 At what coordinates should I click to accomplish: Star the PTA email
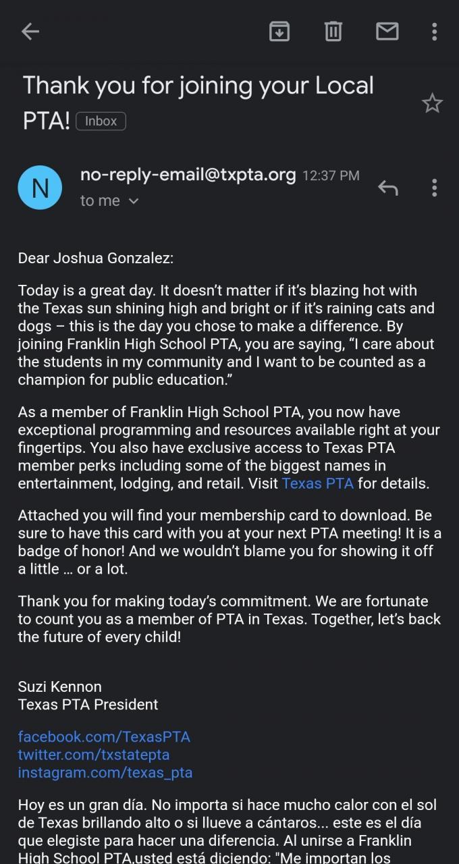click(432, 103)
